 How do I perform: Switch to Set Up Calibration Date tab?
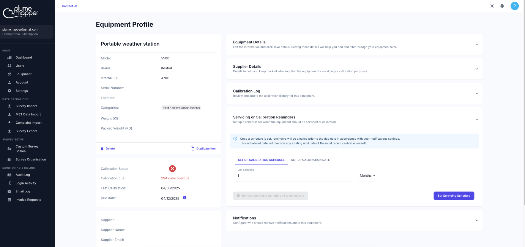click(310, 160)
